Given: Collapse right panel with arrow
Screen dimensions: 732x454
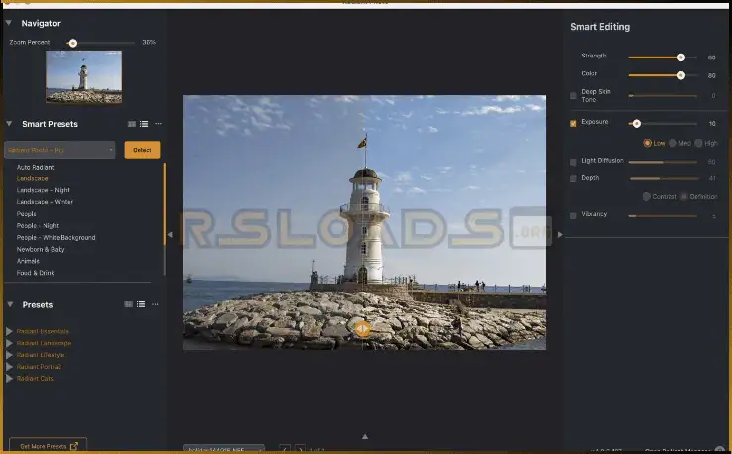Looking at the screenshot, I should (560, 235).
